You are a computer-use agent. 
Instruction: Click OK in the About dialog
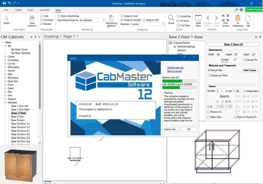point(189,129)
